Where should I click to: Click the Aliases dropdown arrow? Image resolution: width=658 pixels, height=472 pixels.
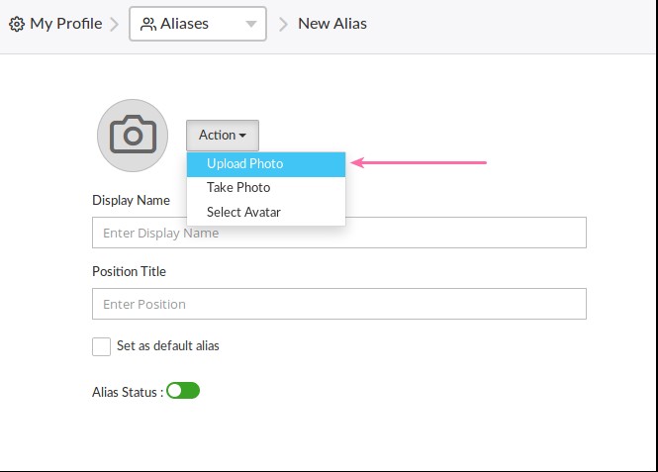tap(249, 24)
